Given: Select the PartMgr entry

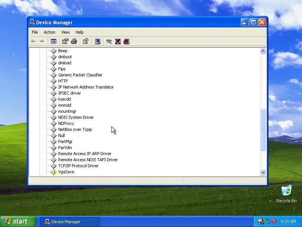Looking at the screenshot, I should [65, 141].
